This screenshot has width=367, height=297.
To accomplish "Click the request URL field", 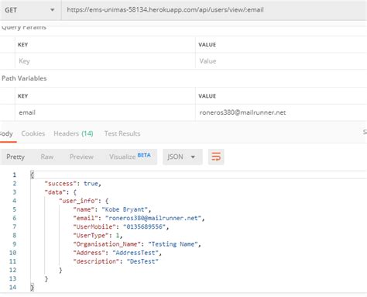I will click(214, 10).
